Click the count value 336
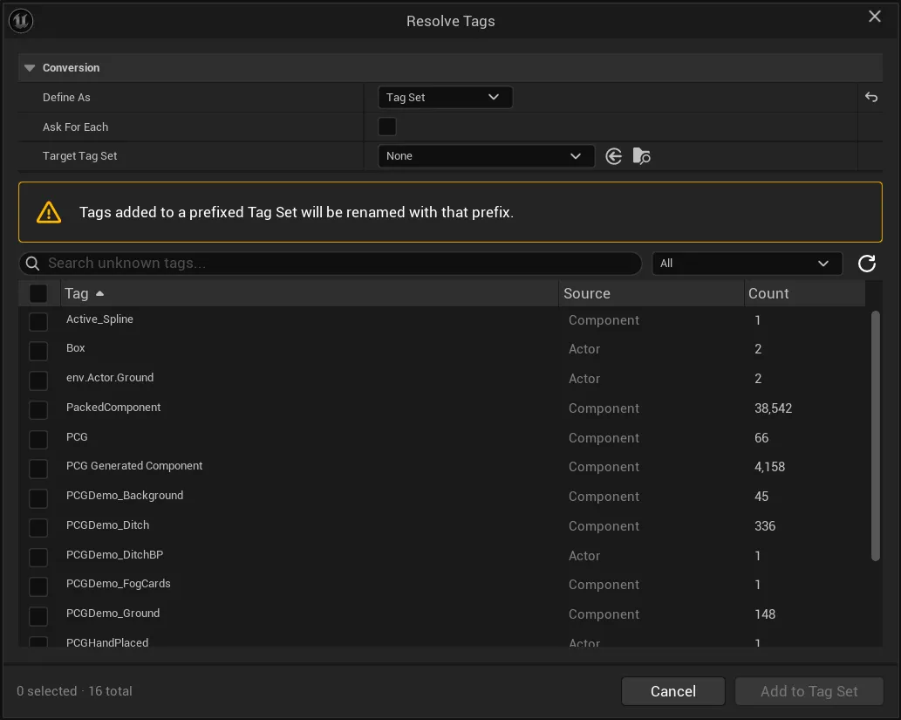 pos(765,526)
